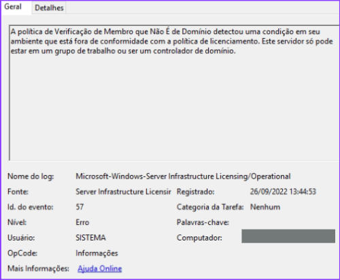The image size is (340, 280).
Task: Click the Id. do evento label
Action: pyautogui.click(x=31, y=207)
